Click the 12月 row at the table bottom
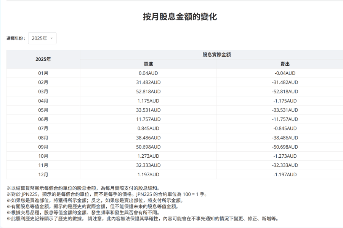 point(43,174)
